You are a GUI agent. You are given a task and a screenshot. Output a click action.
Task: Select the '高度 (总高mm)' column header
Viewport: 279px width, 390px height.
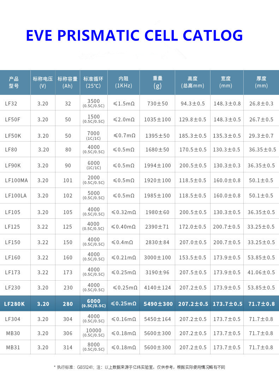192,82
